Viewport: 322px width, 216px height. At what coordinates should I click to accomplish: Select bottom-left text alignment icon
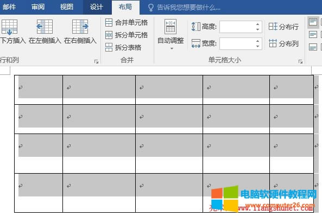tap(313, 47)
